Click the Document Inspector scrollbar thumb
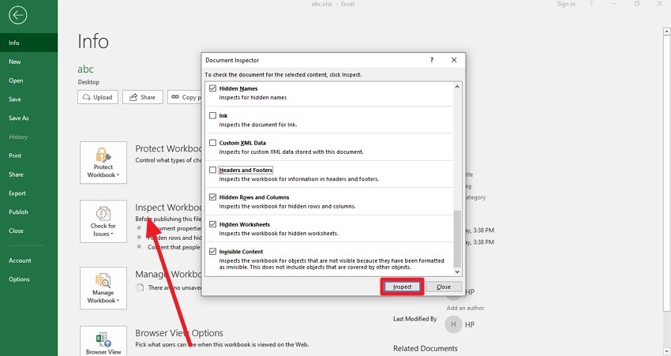The image size is (671, 356). coord(457,238)
